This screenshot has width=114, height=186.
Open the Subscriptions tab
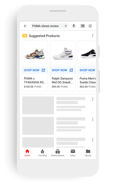tap(58, 153)
